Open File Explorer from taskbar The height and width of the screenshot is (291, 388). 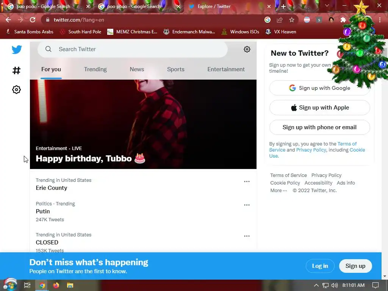coord(70,285)
